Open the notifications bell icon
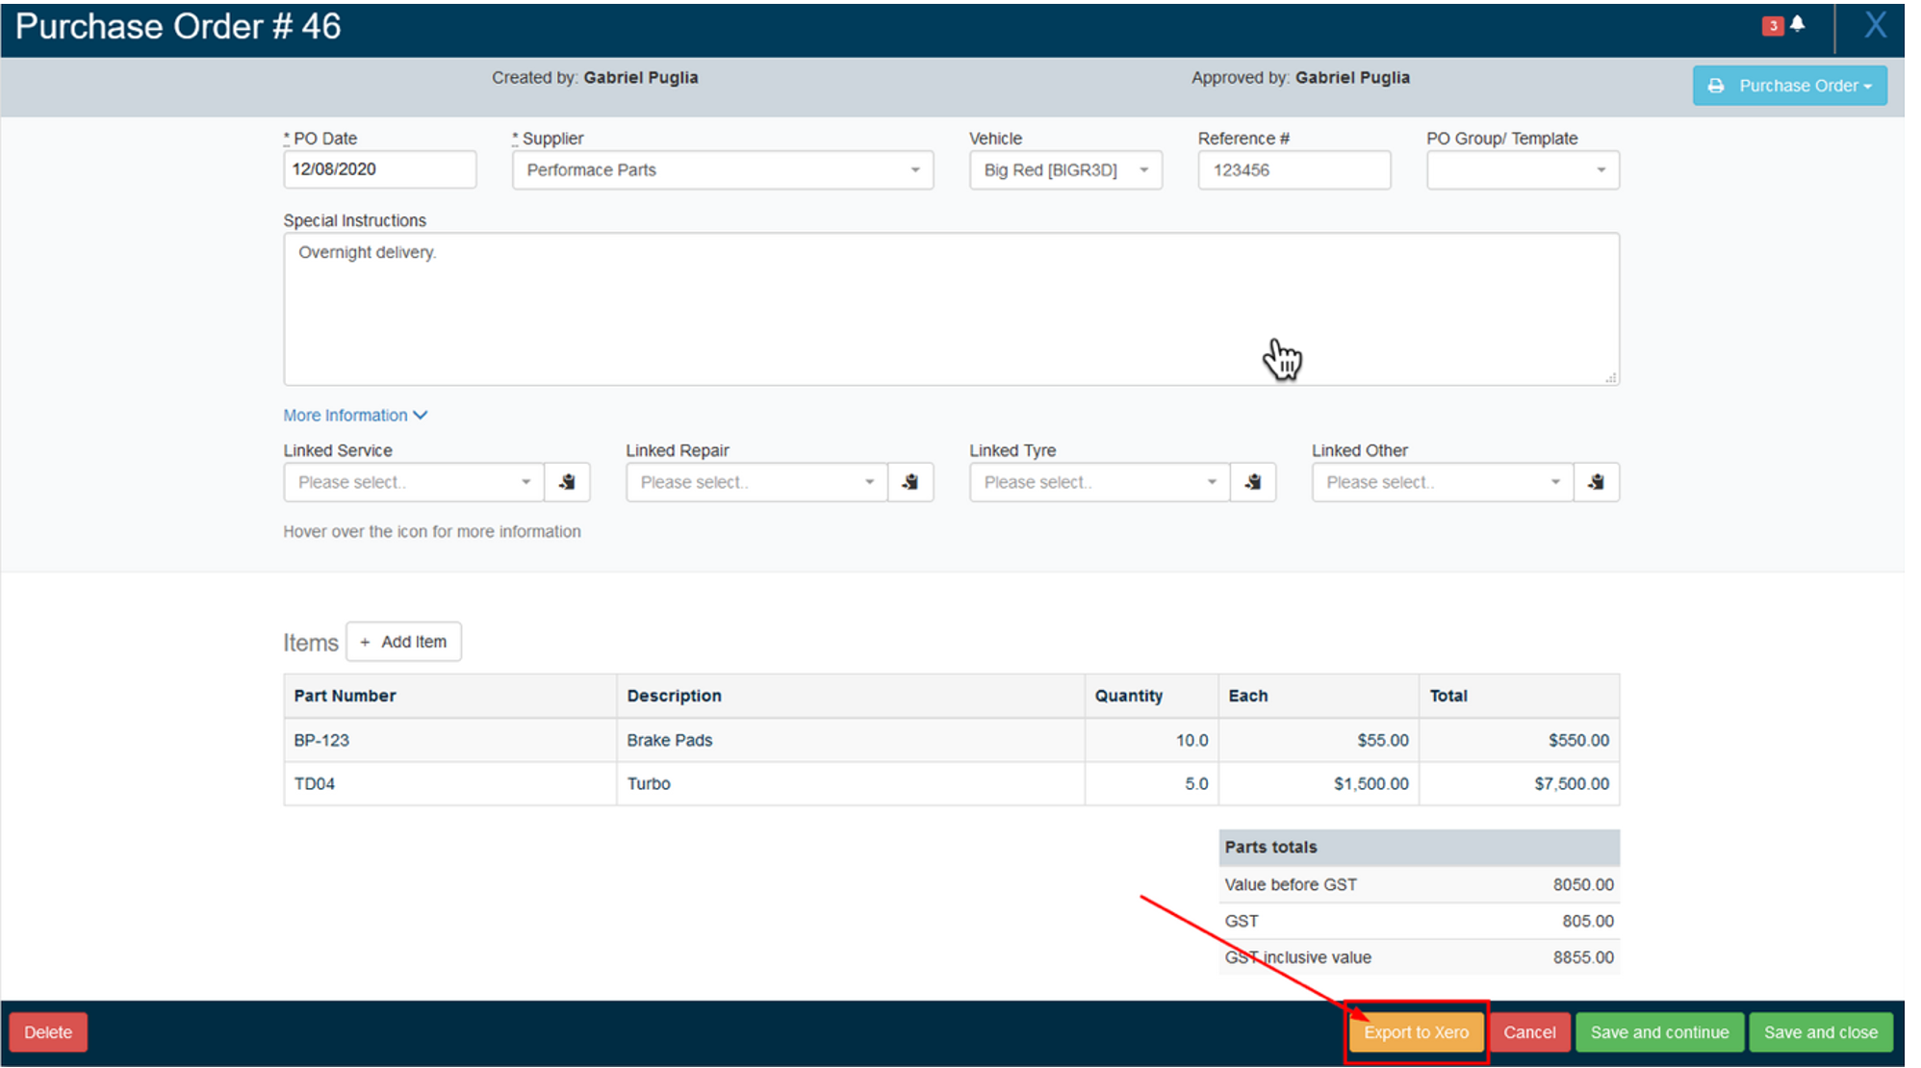The width and height of the screenshot is (1921, 1068). pyautogui.click(x=1799, y=25)
